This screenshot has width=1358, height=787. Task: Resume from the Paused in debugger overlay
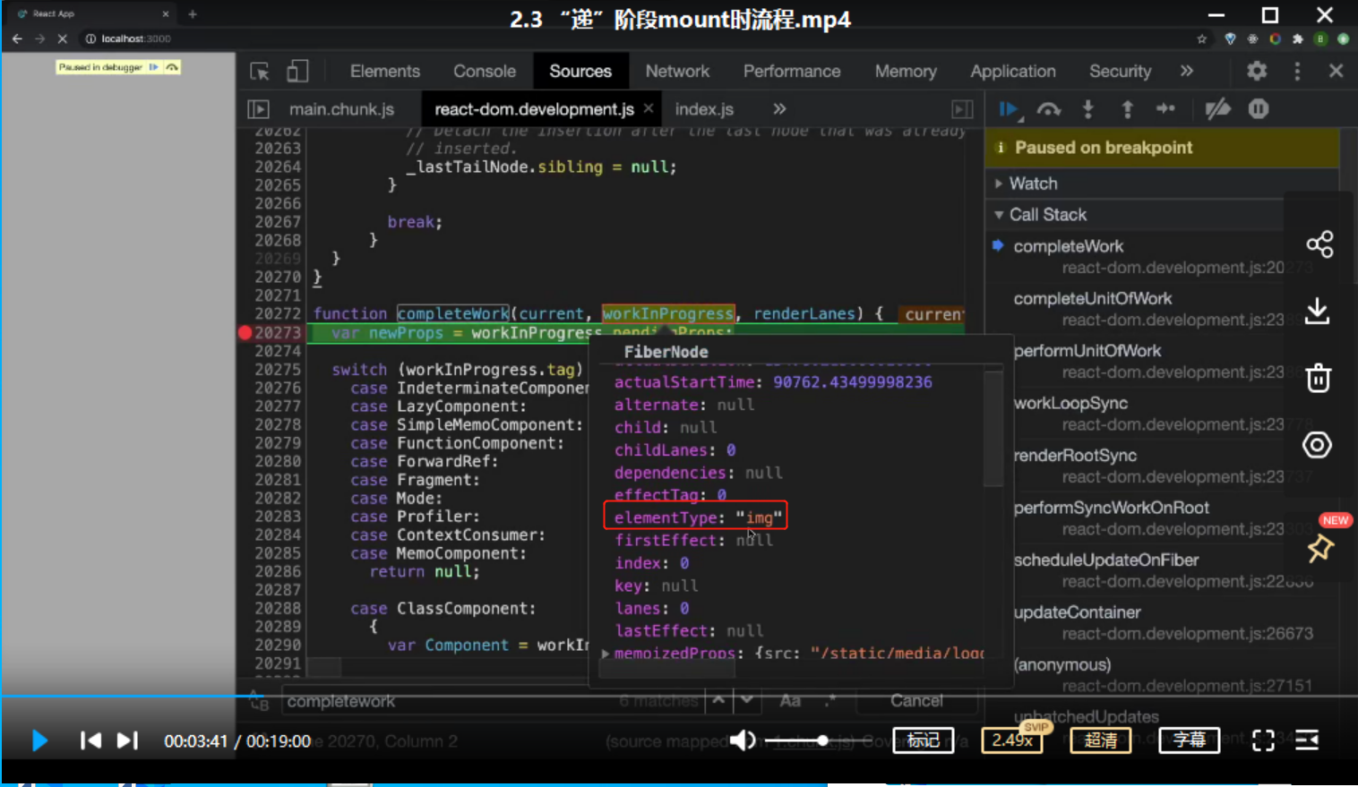point(154,67)
